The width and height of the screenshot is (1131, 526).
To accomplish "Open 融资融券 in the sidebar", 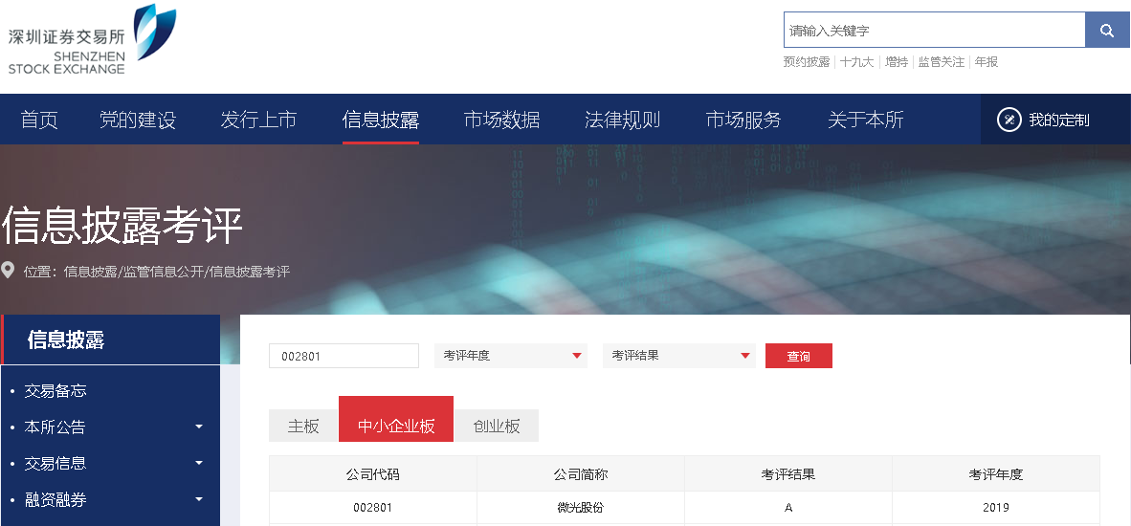I will point(55,498).
